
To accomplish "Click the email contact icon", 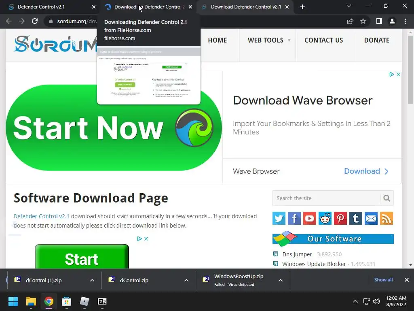I will coord(371,218).
